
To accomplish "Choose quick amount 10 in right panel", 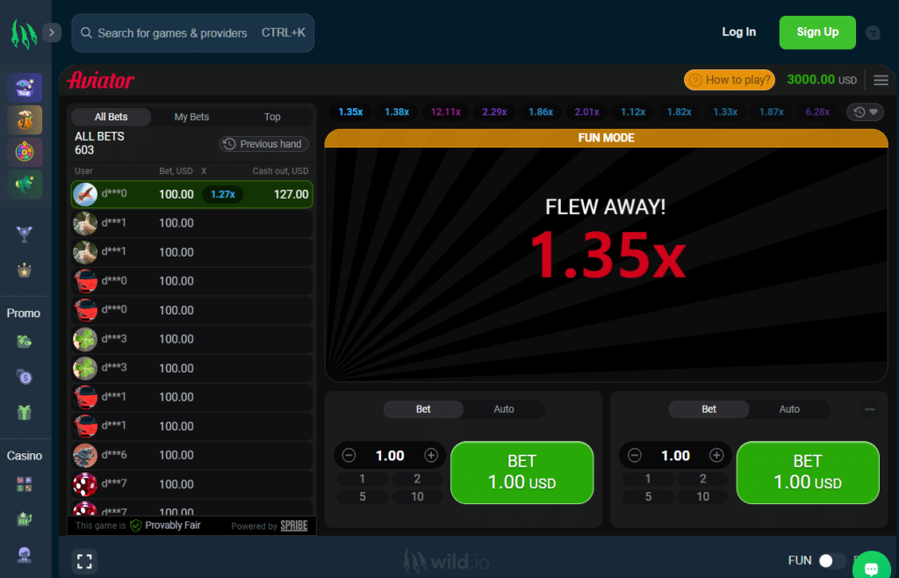I will 702,496.
